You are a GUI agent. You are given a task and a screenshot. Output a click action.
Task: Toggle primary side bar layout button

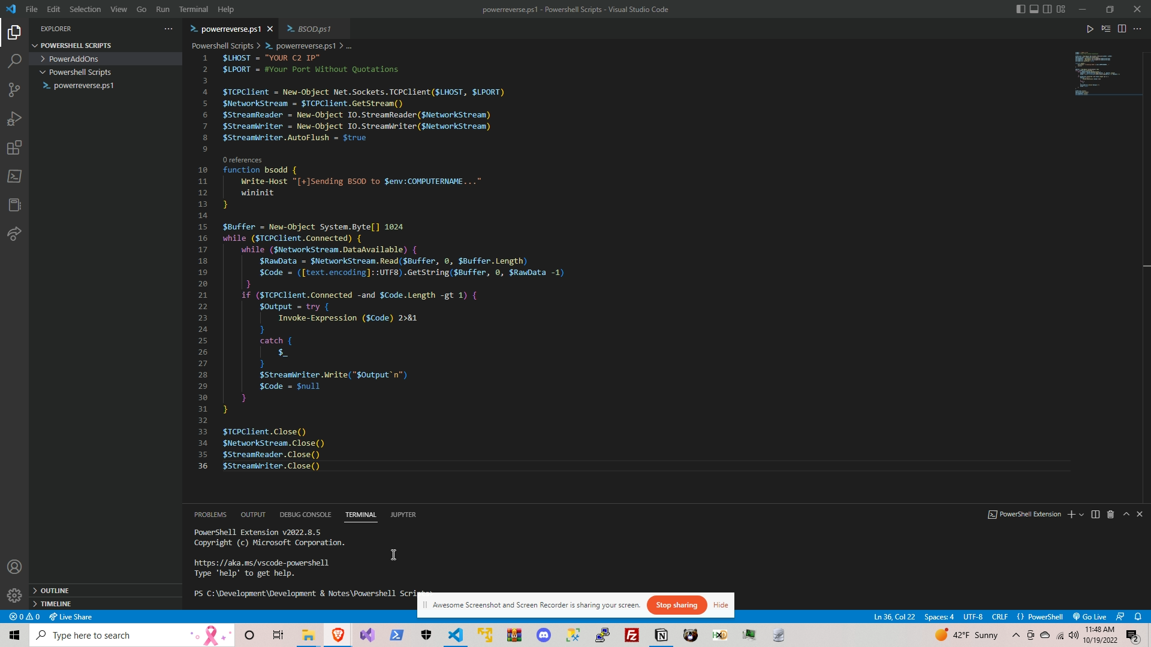coord(1020,9)
